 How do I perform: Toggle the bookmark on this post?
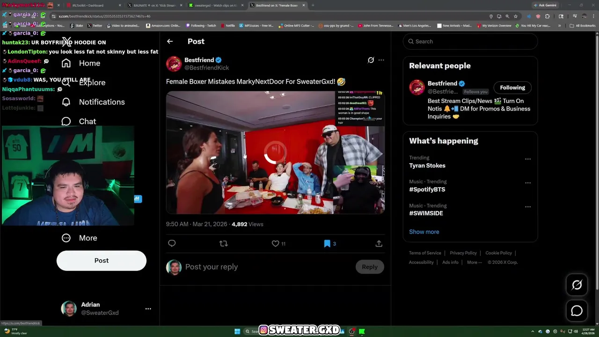click(327, 243)
